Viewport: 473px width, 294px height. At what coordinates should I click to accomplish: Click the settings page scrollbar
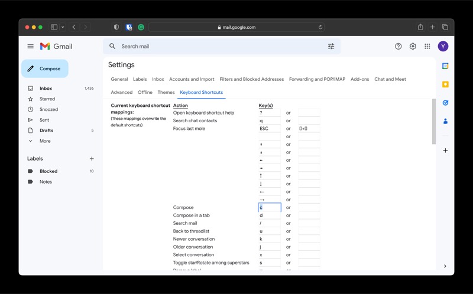(434, 122)
